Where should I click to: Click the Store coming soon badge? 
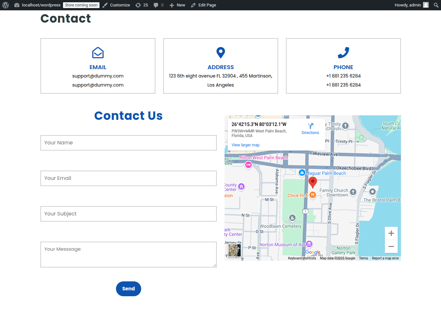[x=81, y=5]
